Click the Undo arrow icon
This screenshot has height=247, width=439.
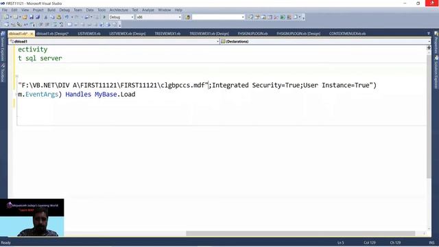click(67, 17)
